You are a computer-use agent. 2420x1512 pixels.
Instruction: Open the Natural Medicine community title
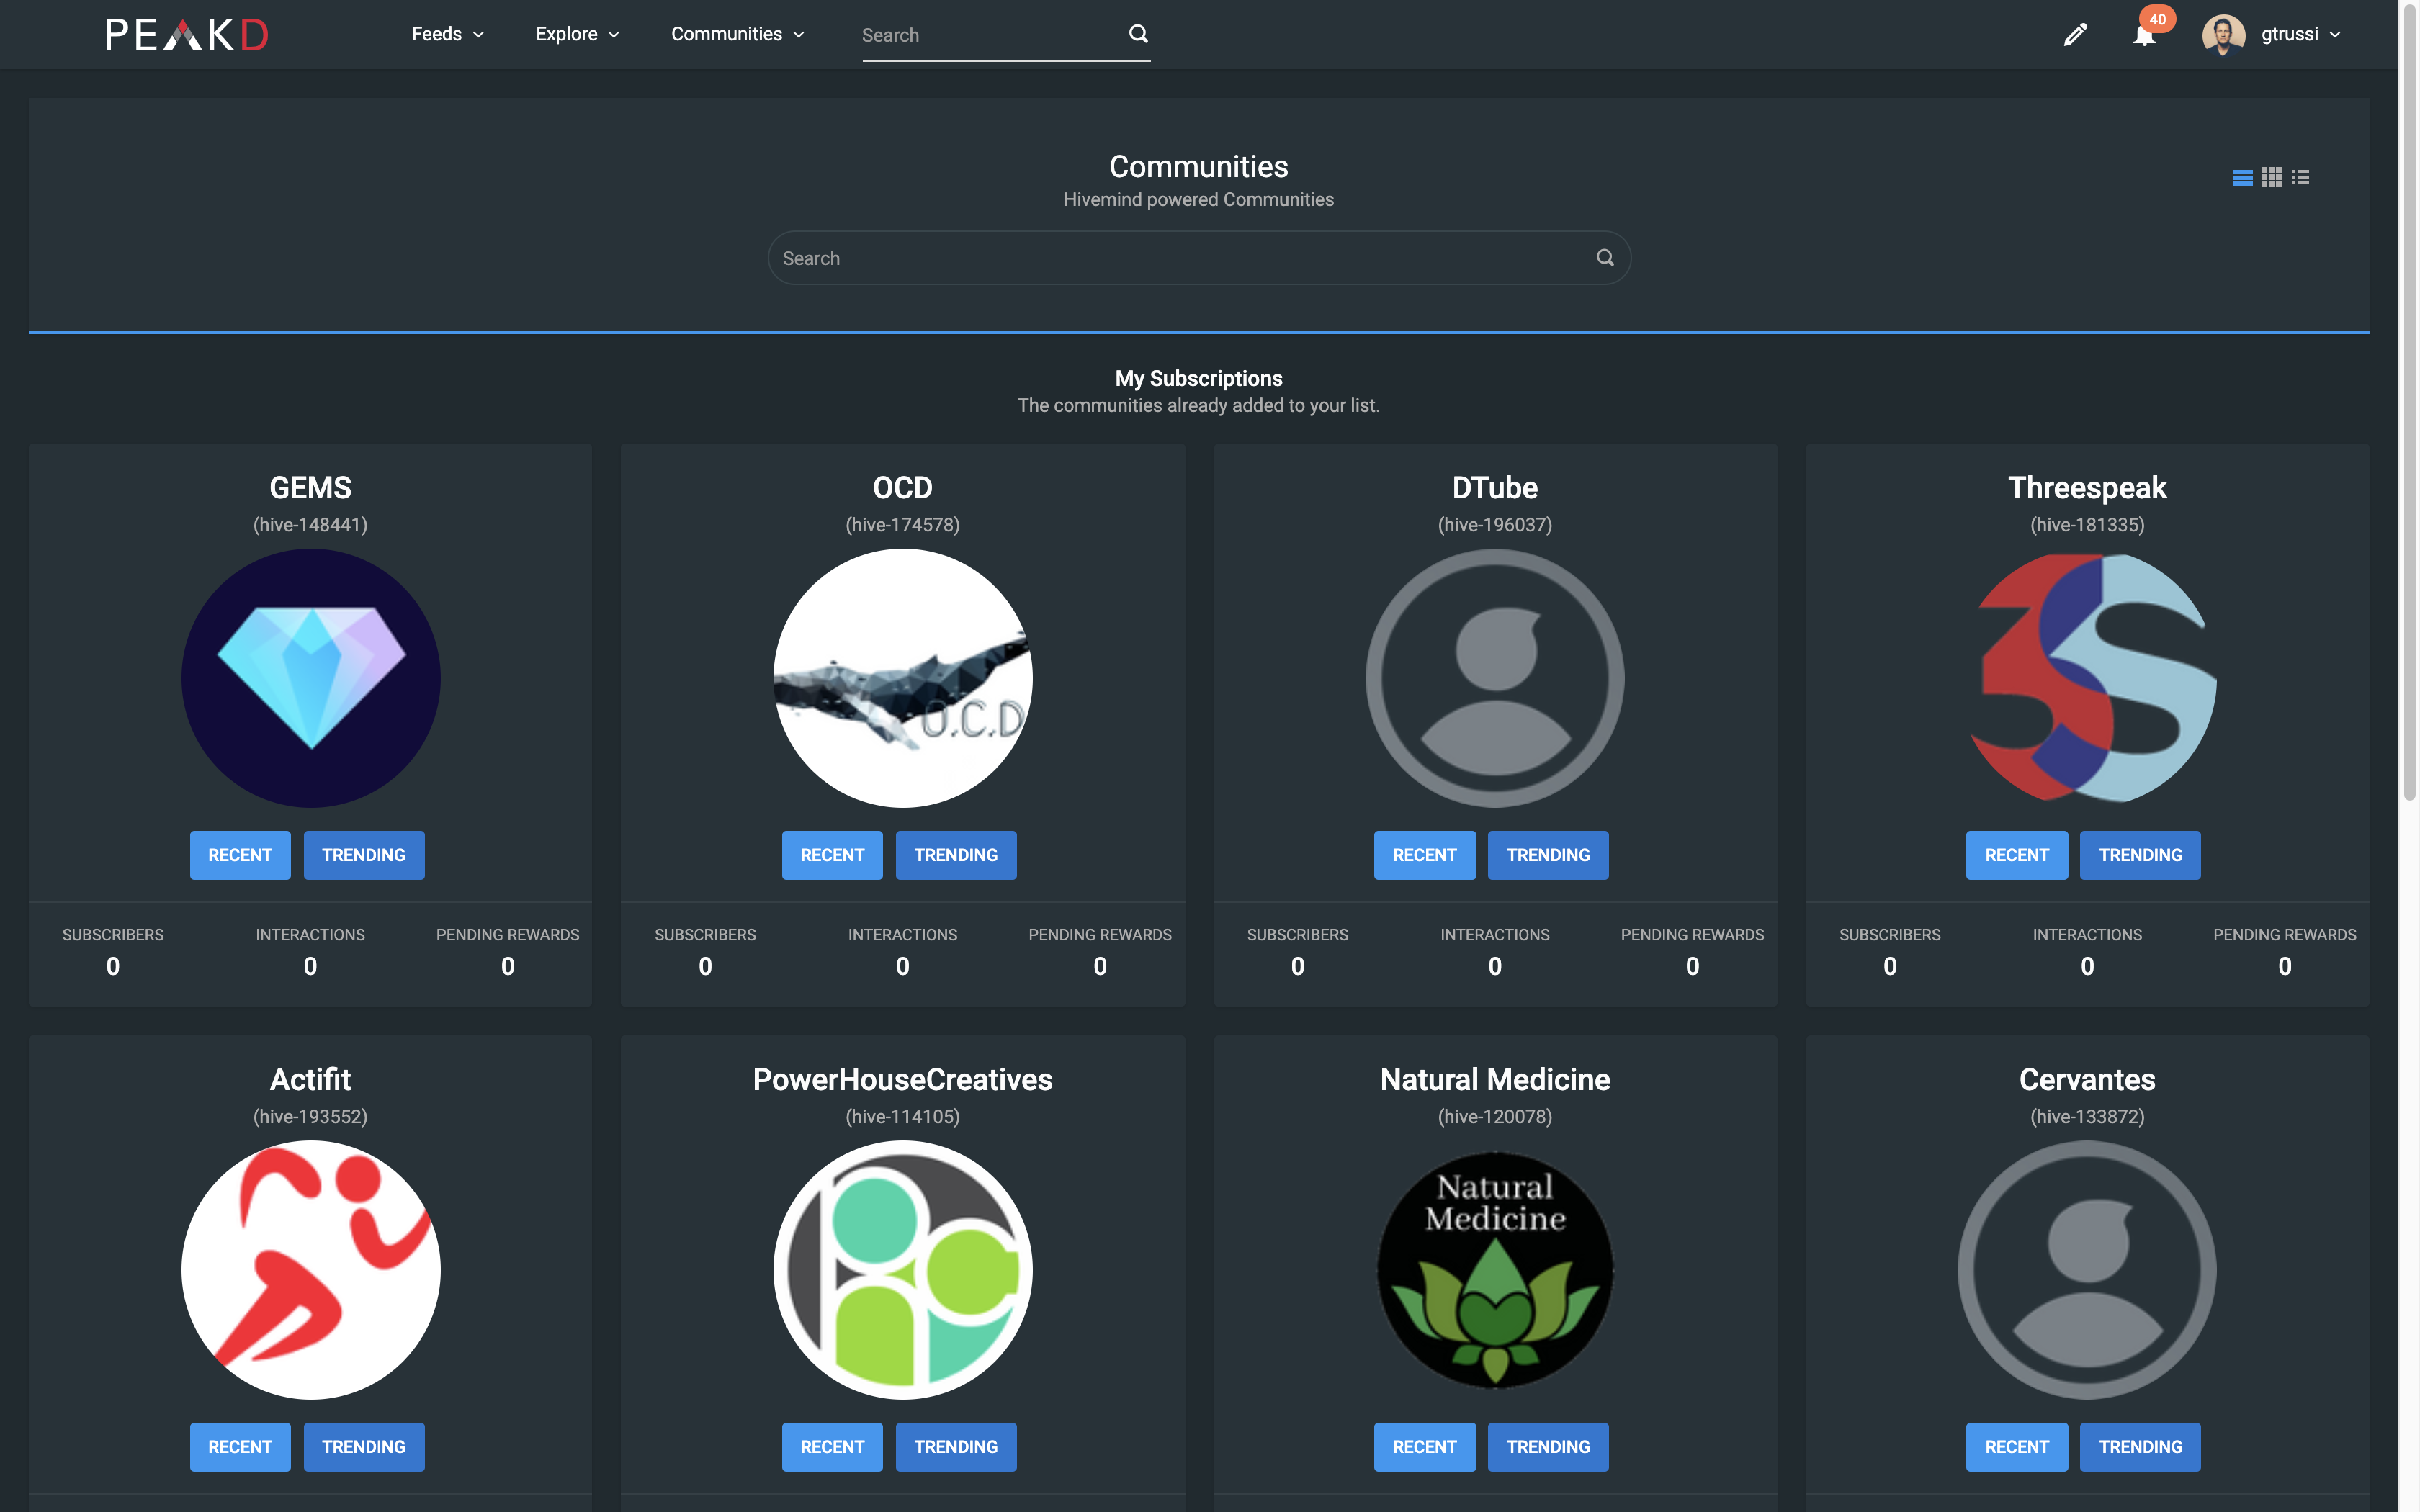pos(1495,1079)
